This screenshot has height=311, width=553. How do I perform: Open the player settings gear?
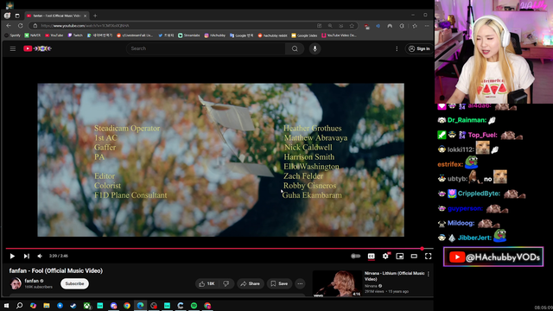coord(385,256)
